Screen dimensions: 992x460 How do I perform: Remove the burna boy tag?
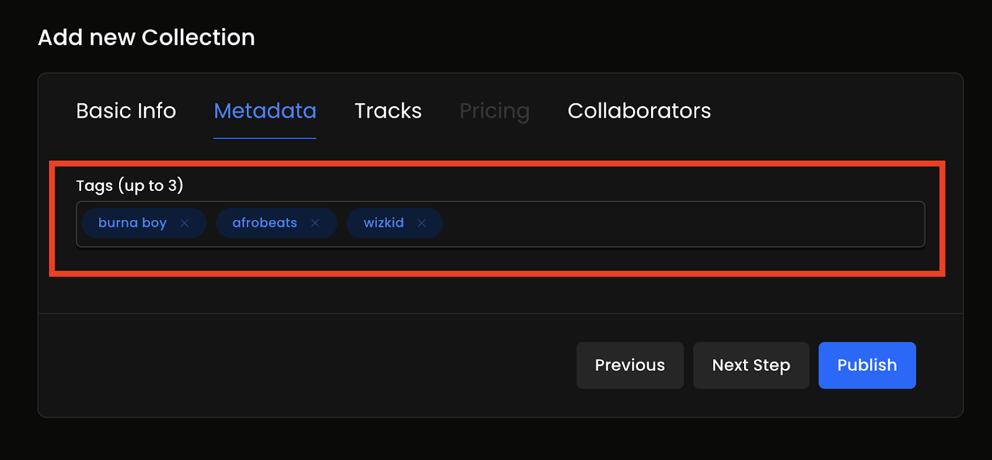184,223
